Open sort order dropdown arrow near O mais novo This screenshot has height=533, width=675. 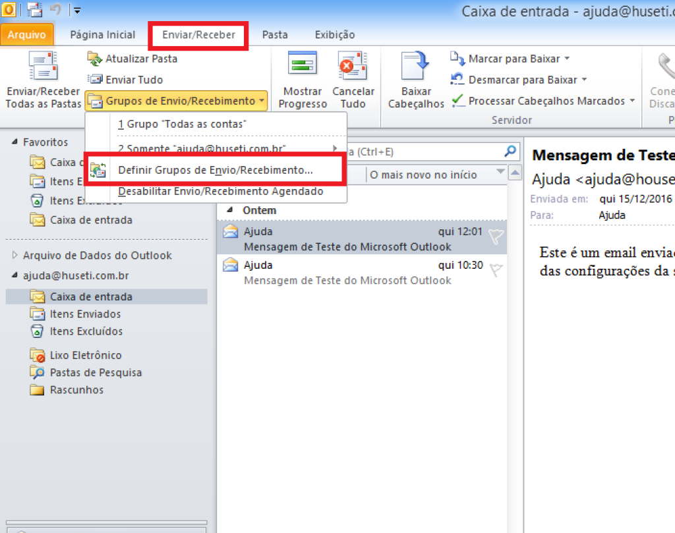[500, 172]
